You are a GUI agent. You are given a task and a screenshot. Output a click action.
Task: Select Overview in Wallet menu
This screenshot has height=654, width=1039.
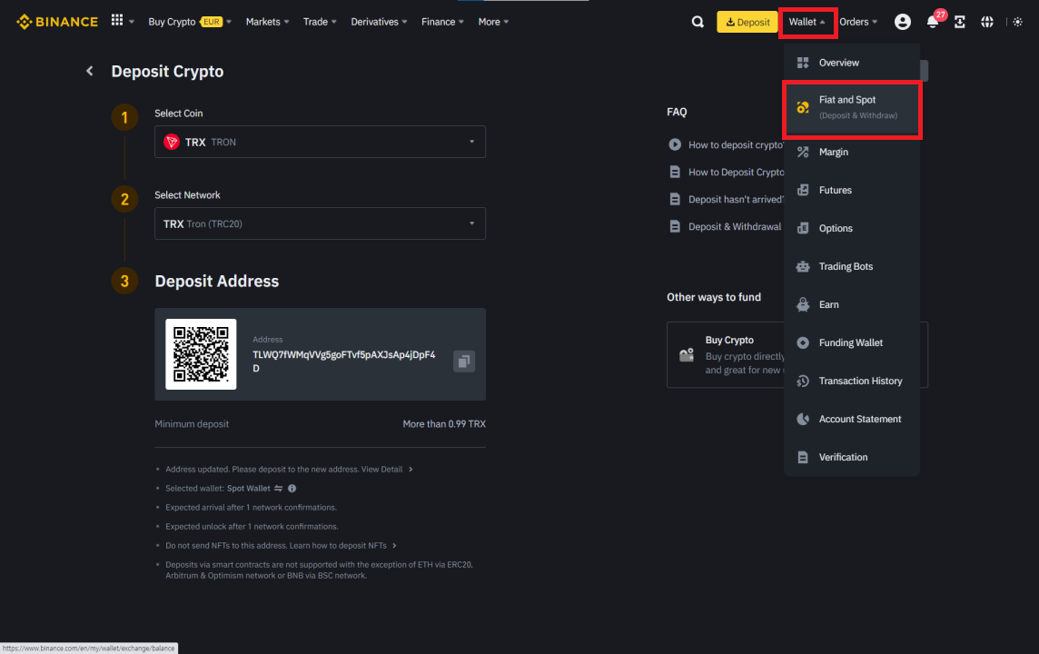click(x=852, y=63)
